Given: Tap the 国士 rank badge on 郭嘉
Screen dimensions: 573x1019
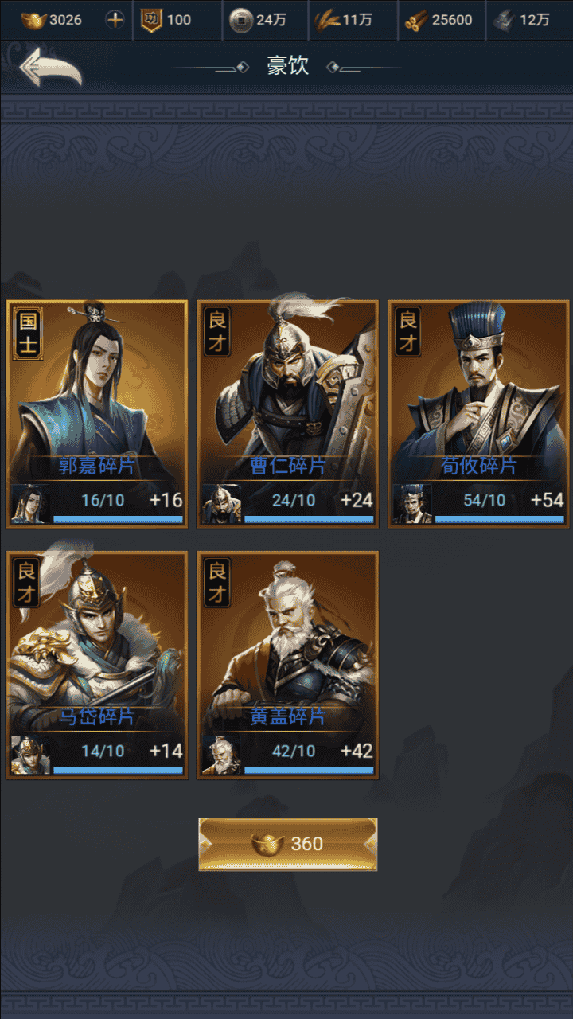Looking at the screenshot, I should pos(28,333).
